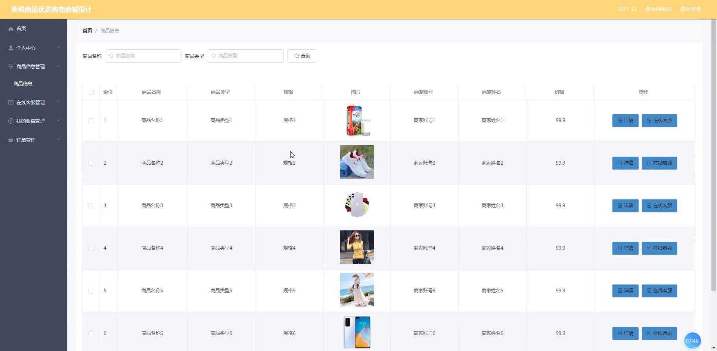The width and height of the screenshot is (717, 351).
Task: Check the checkbox for row 1
Action: [91, 121]
